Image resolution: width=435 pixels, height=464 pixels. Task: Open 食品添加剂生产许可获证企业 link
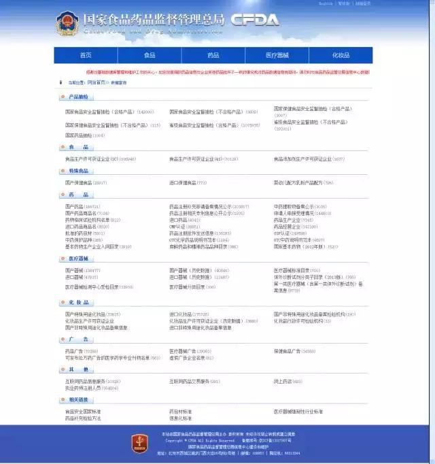pyautogui.click(x=309, y=159)
